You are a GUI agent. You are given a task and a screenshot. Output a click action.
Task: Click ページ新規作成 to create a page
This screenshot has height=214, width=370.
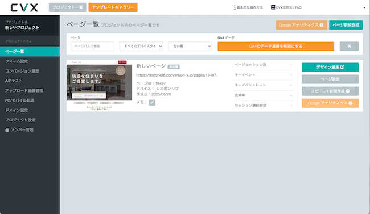coord(346,25)
